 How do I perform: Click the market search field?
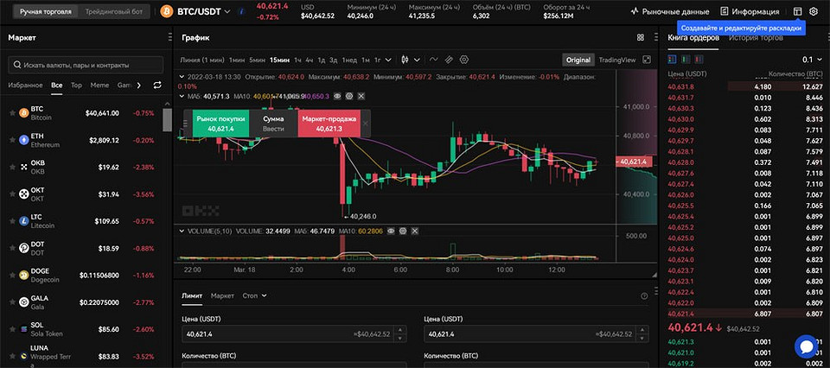click(85, 65)
